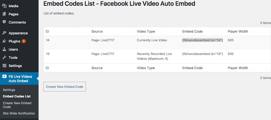This screenshot has height=120, width=271.
Task: Click the Comments speech bubble icon
Action: tap(4, 22)
